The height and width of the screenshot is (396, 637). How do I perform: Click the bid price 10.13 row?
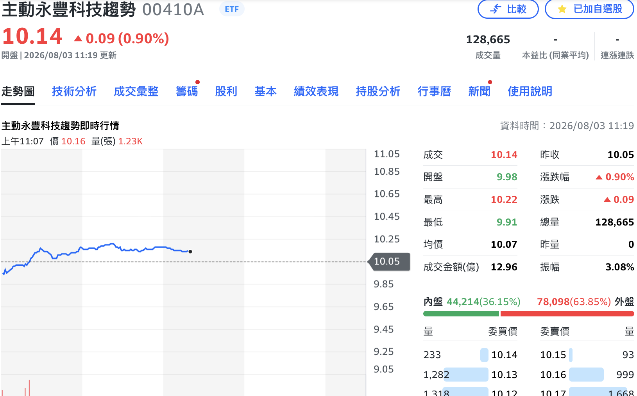pos(470,375)
